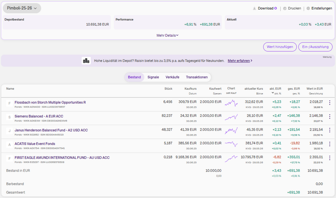
Task: Sort by ges. EUR column header
Action: click(294, 89)
